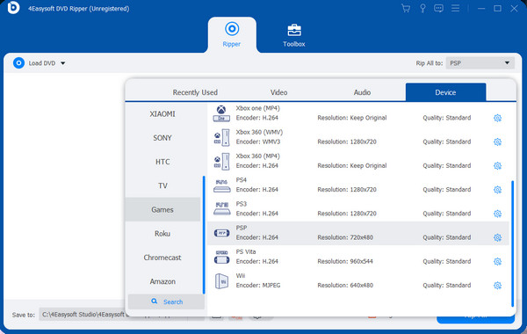Open settings gear for PSP profile
The height and width of the screenshot is (334, 527).
point(497,238)
